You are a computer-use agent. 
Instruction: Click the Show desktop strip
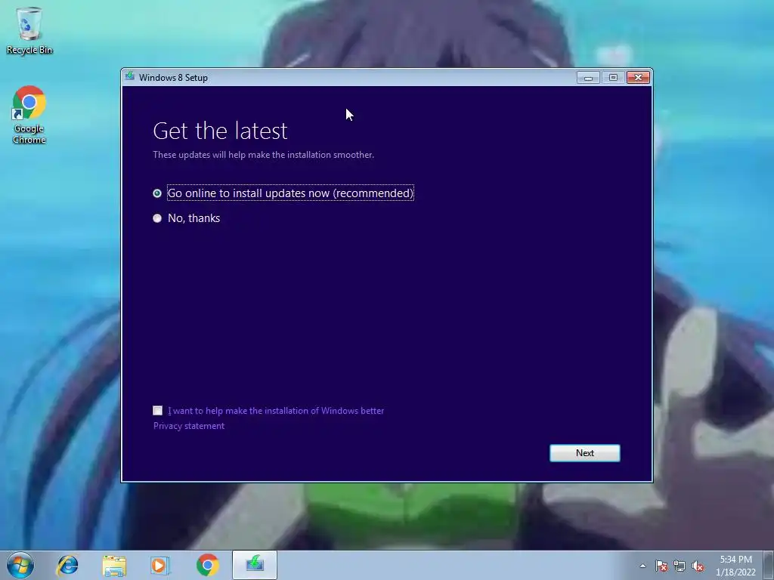tap(769, 565)
